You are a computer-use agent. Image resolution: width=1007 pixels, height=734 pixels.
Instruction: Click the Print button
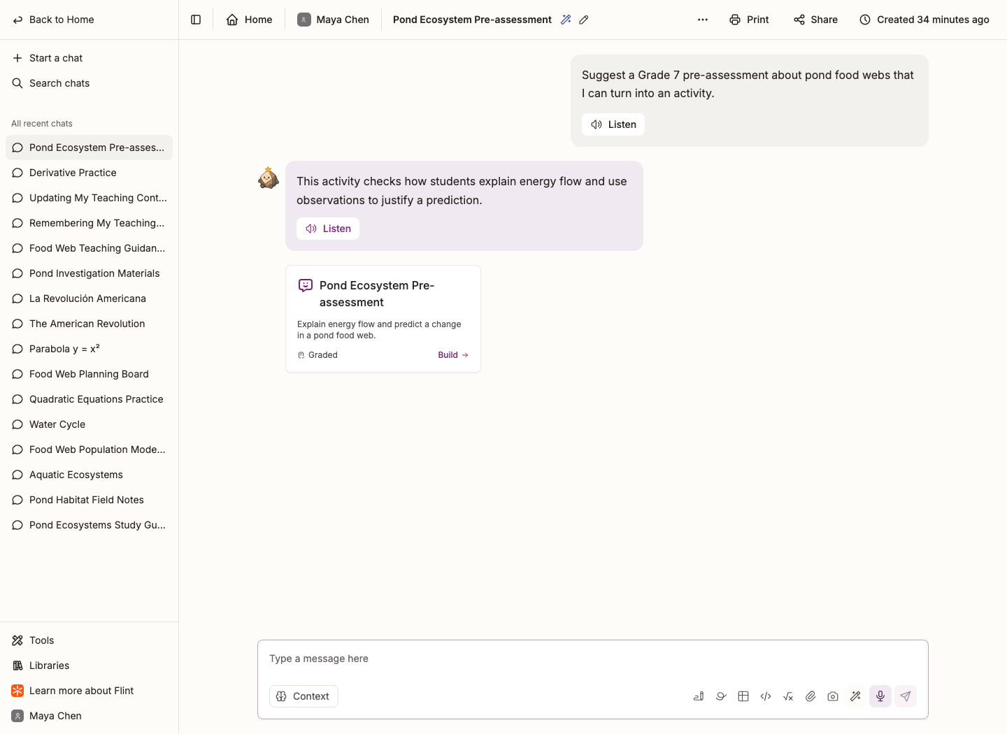point(749,20)
